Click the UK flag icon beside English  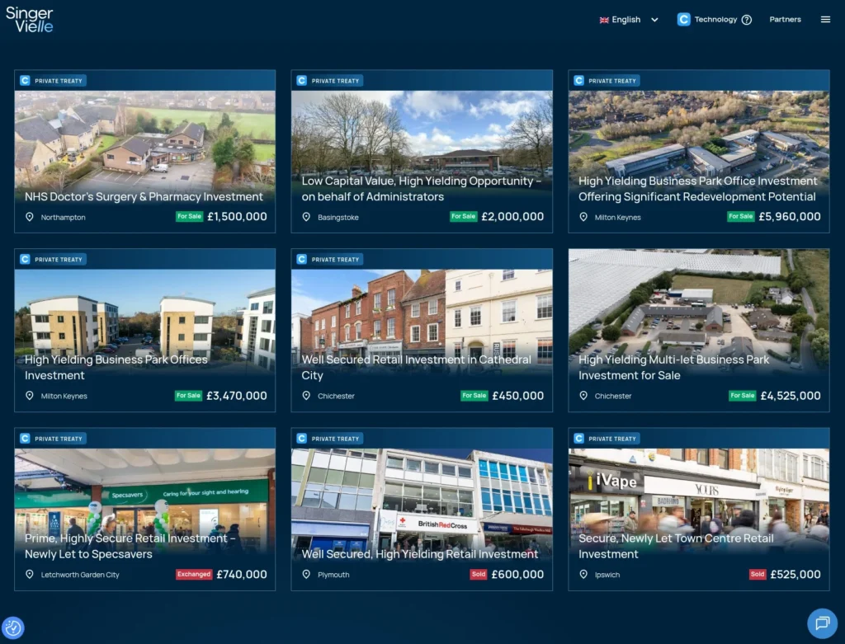pyautogui.click(x=605, y=19)
